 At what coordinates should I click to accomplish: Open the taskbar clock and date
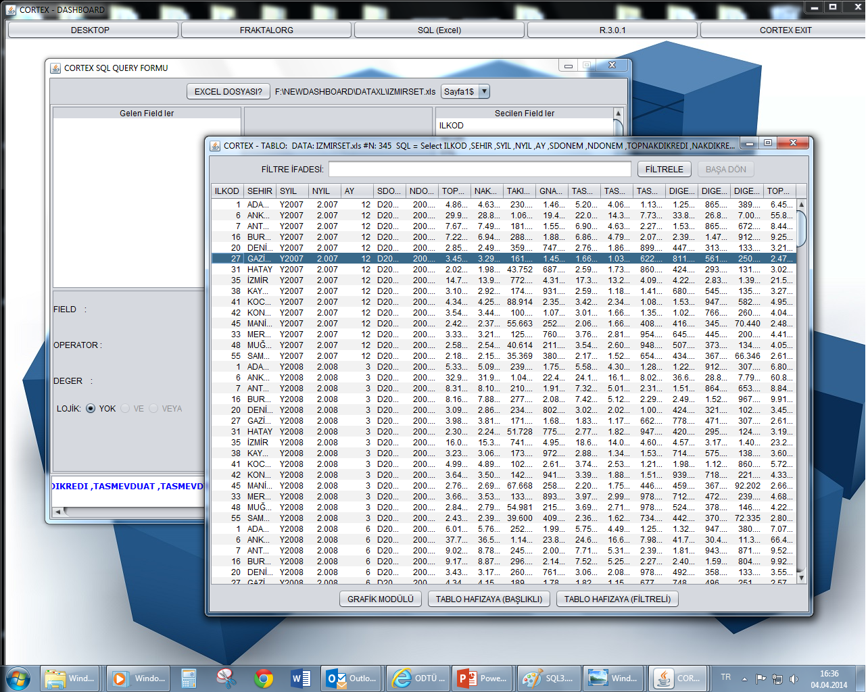click(829, 679)
